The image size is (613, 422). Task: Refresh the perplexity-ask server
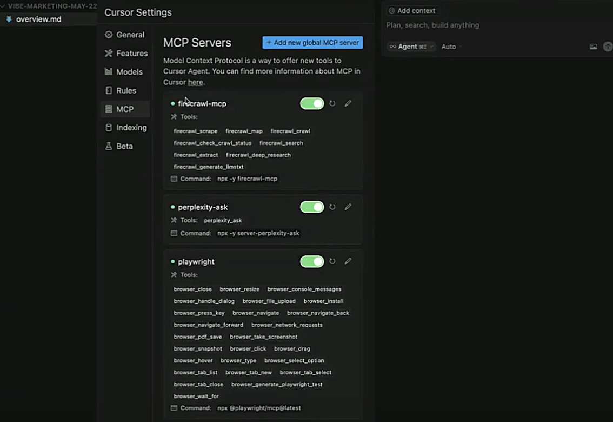pyautogui.click(x=332, y=207)
